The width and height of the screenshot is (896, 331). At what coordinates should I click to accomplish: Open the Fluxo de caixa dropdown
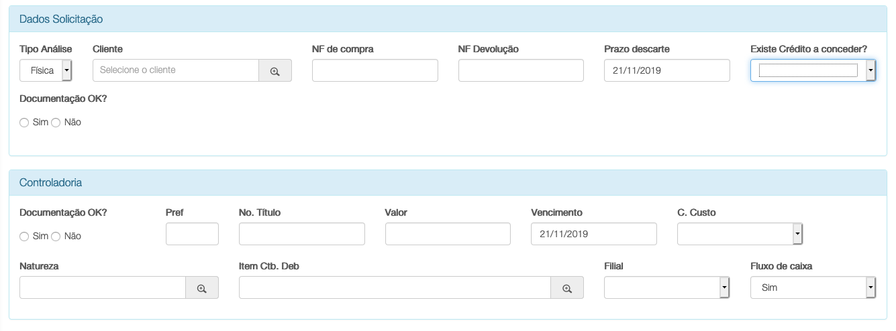813,287
